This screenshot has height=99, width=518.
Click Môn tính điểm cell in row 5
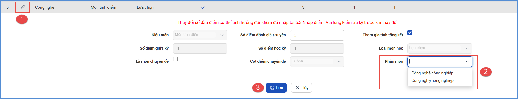[x=103, y=7]
